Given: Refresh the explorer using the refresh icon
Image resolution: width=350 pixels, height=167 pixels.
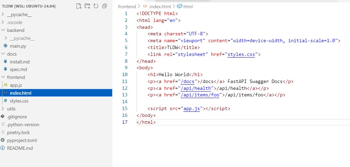Looking at the screenshot, I should click(96, 6).
